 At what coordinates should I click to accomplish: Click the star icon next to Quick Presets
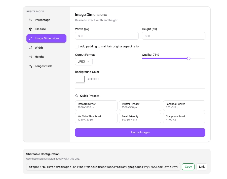point(77,96)
